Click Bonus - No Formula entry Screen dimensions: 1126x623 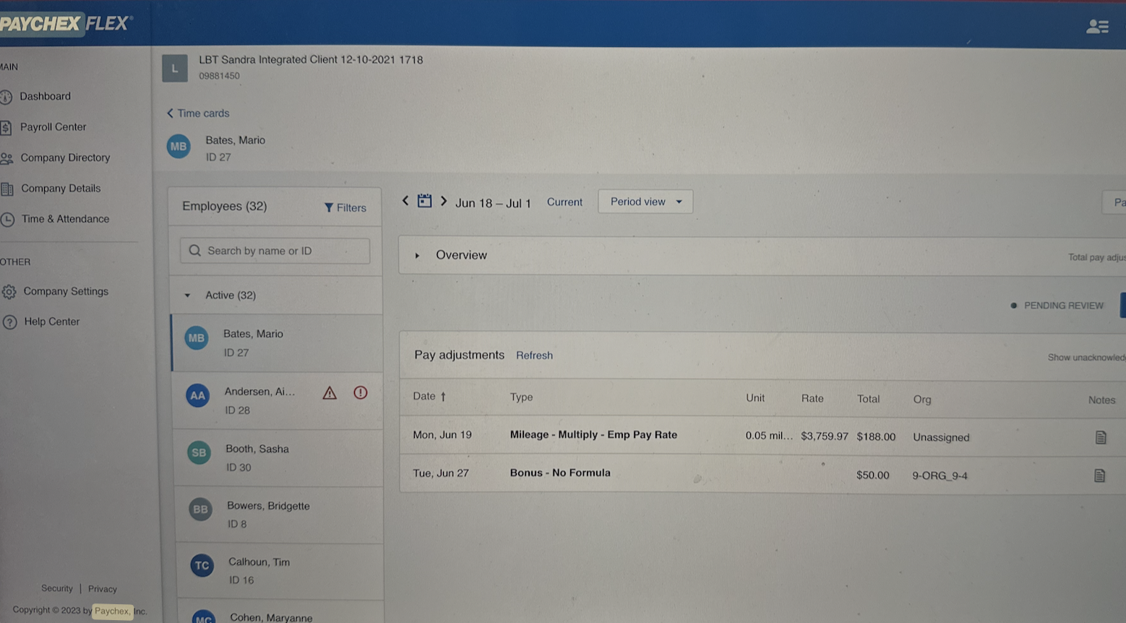[x=560, y=473]
